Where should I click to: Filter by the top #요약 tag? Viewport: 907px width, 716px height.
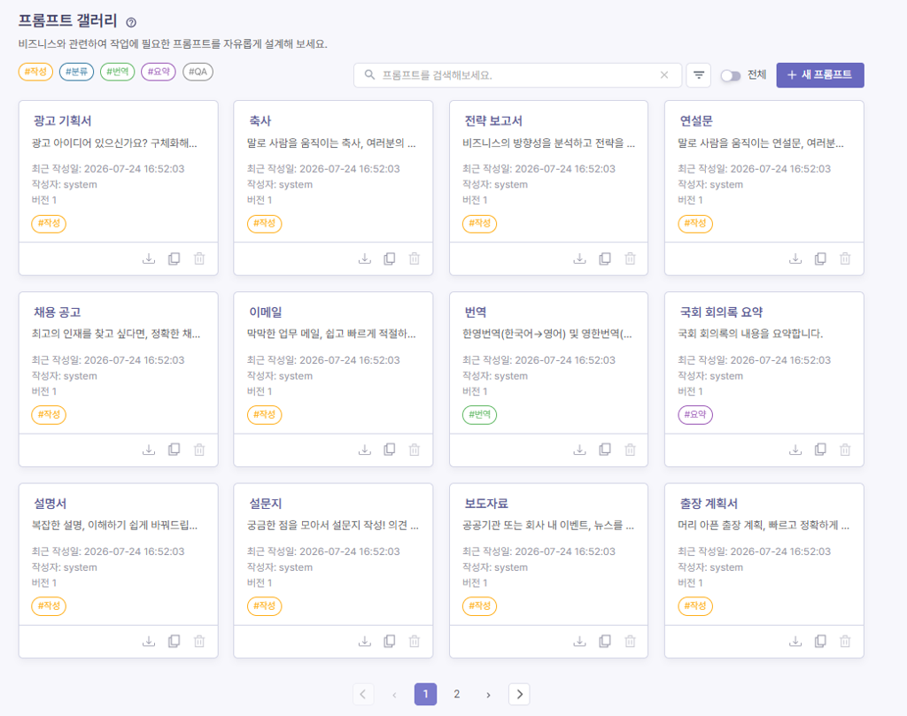tap(159, 72)
